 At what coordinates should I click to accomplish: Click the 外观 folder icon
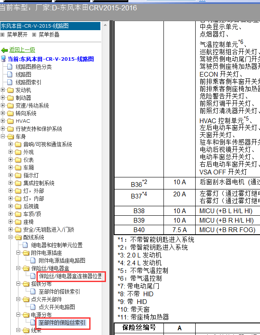point(18,152)
